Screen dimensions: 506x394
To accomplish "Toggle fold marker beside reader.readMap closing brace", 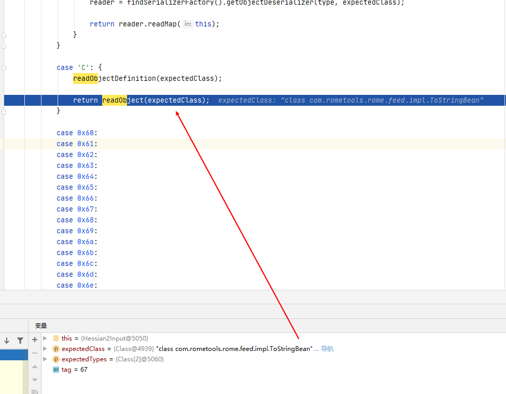I will [4, 35].
